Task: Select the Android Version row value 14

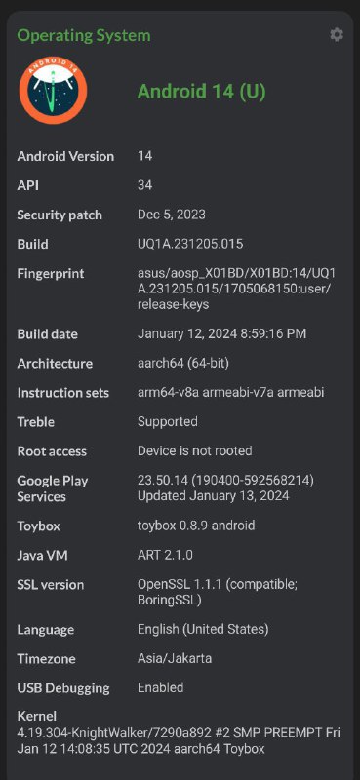Action: 145,156
